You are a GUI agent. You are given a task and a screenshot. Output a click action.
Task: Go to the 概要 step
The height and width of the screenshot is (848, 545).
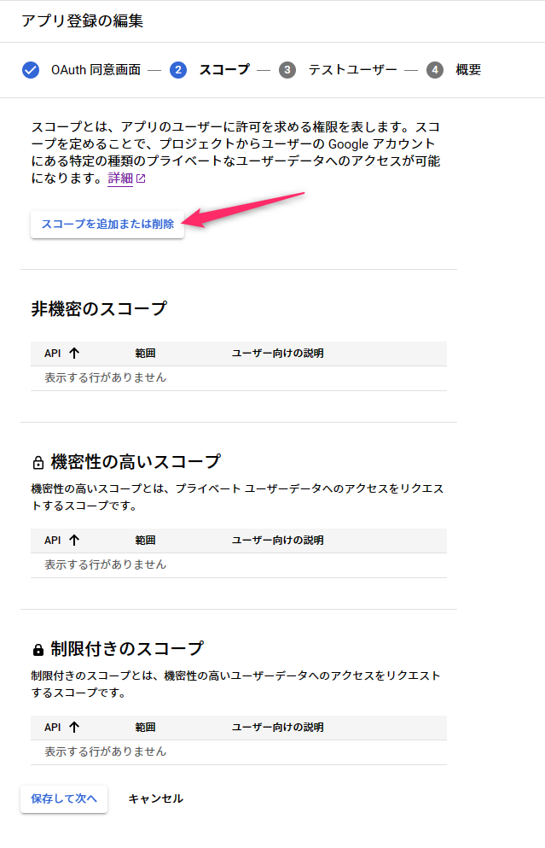pyautogui.click(x=468, y=70)
